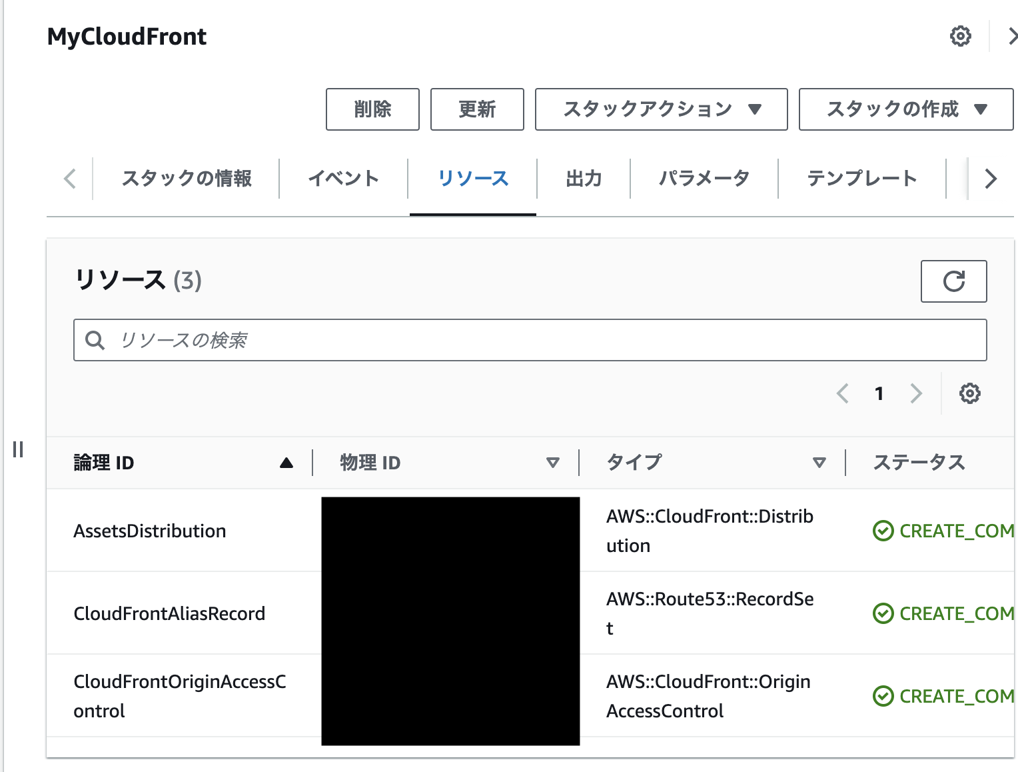
Task: Click the green check icon beside CloudFrontAliasRecord status
Action: (883, 613)
